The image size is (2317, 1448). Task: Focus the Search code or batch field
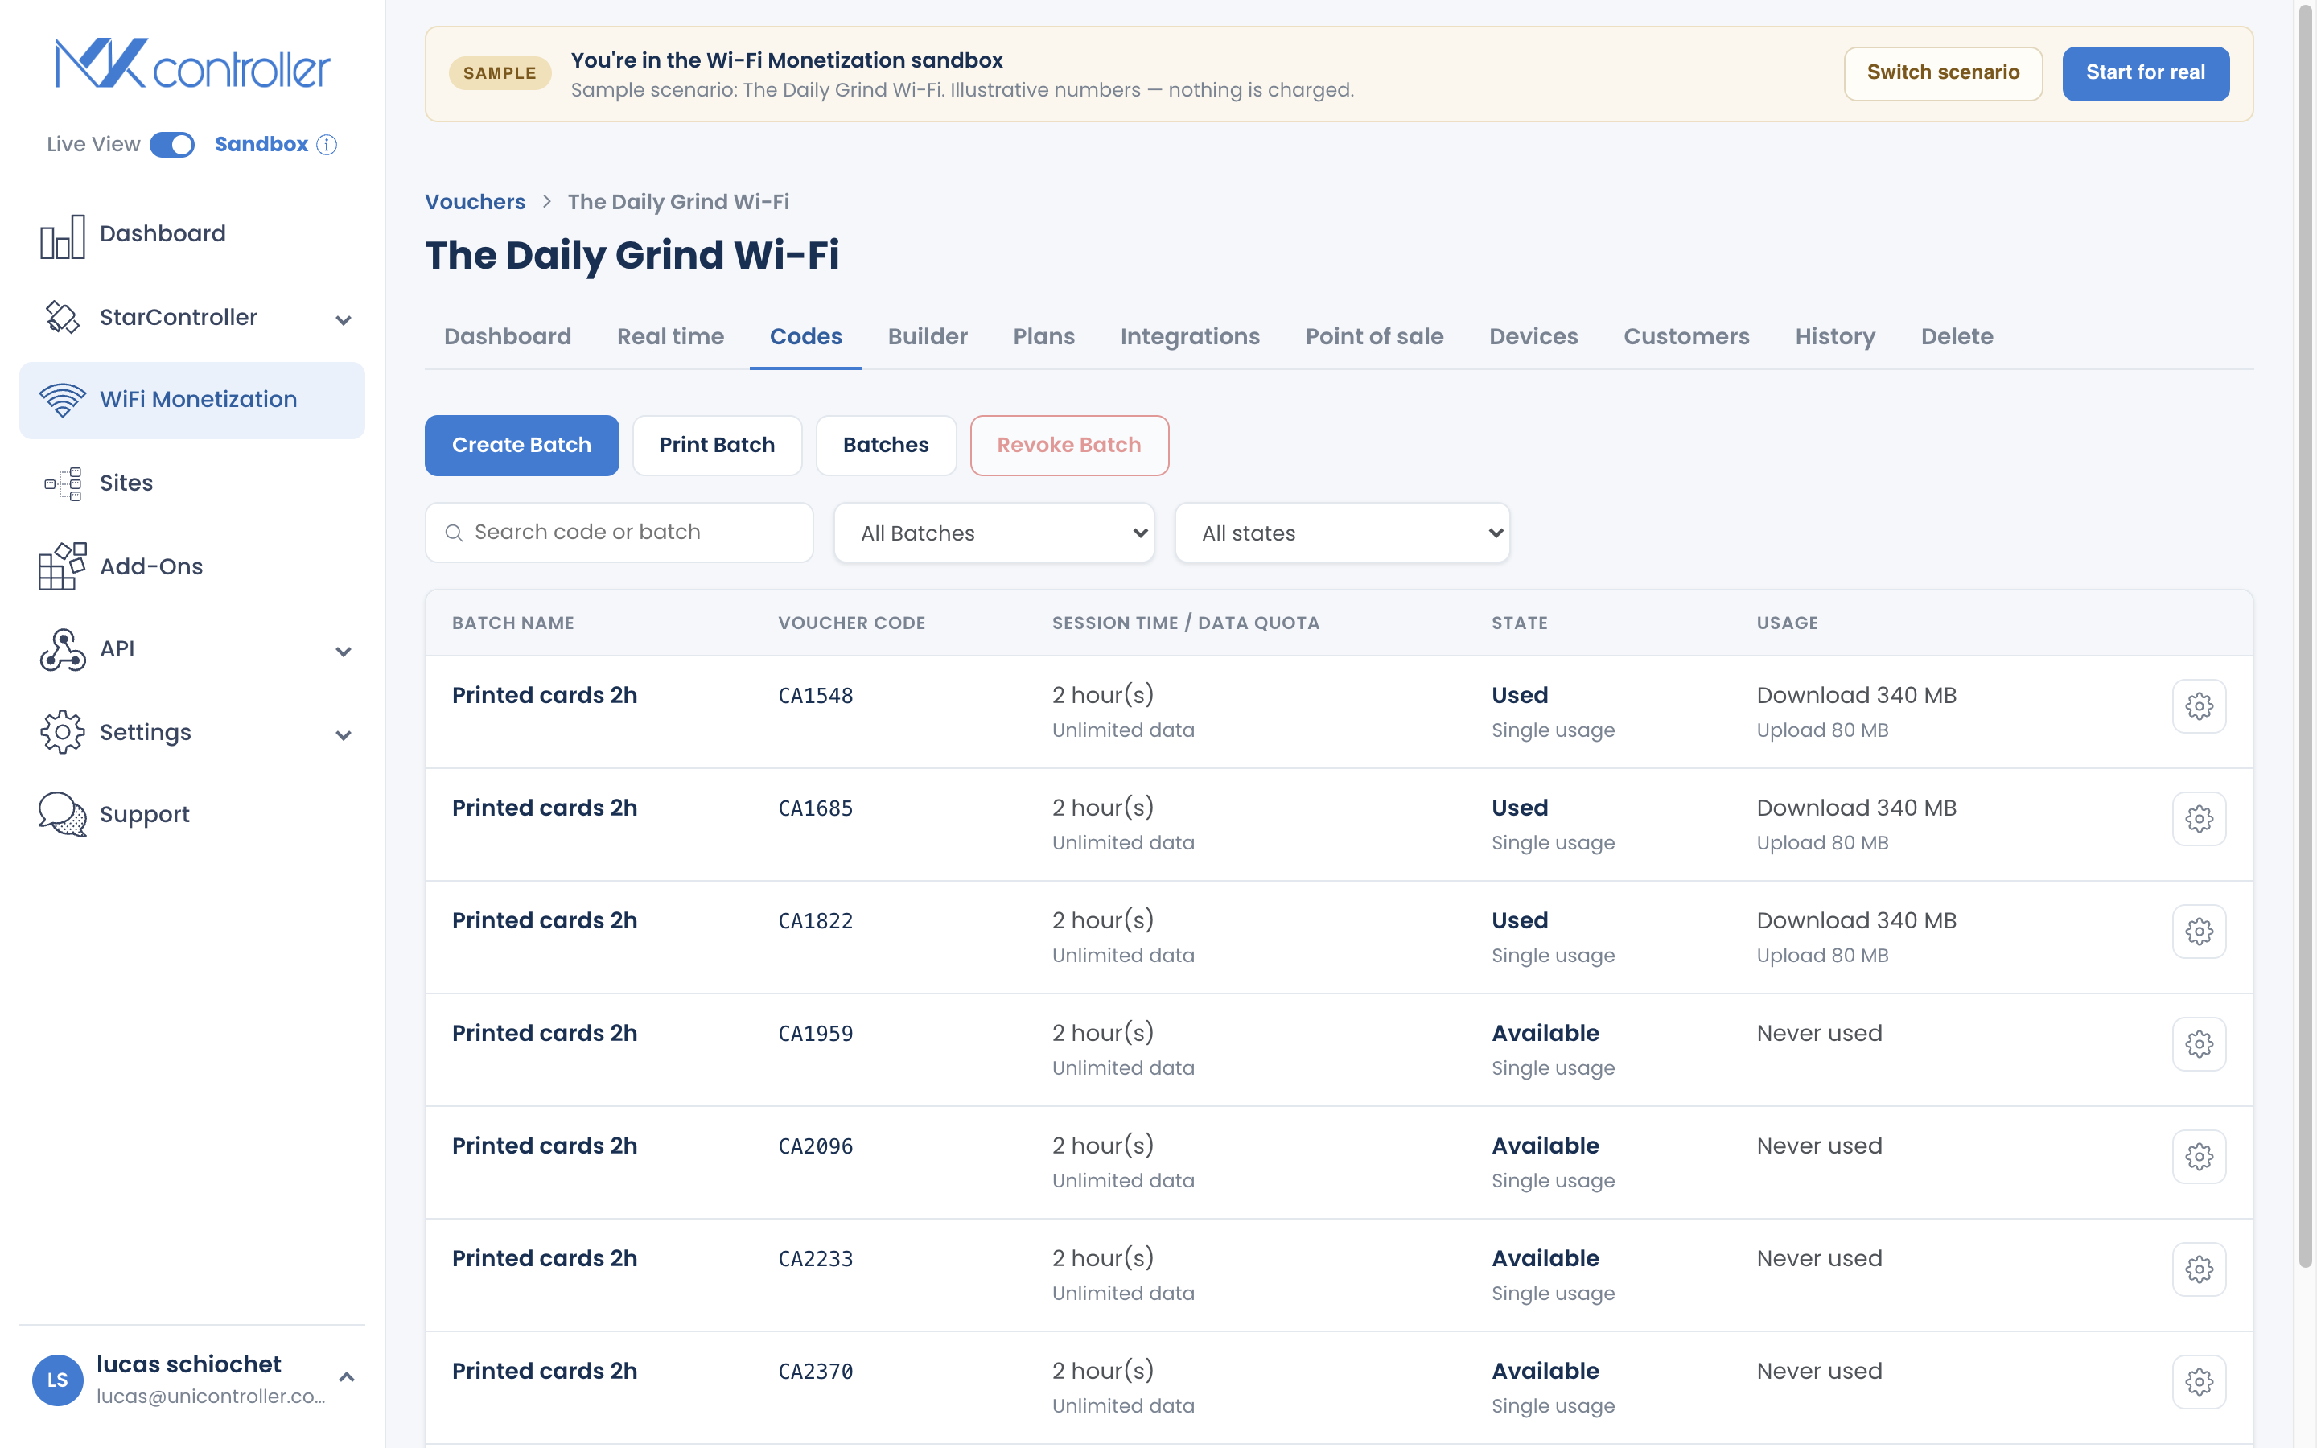point(619,533)
